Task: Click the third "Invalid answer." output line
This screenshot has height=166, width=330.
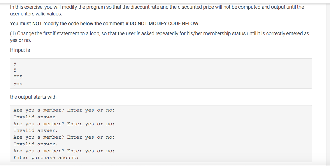Action: [x=35, y=144]
